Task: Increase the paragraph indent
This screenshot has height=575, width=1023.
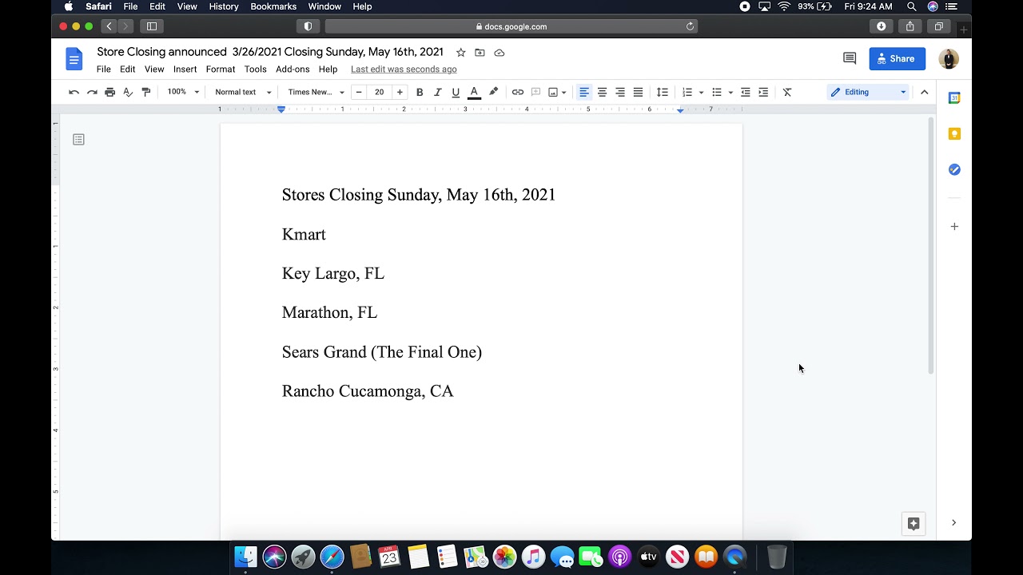Action: pos(763,92)
